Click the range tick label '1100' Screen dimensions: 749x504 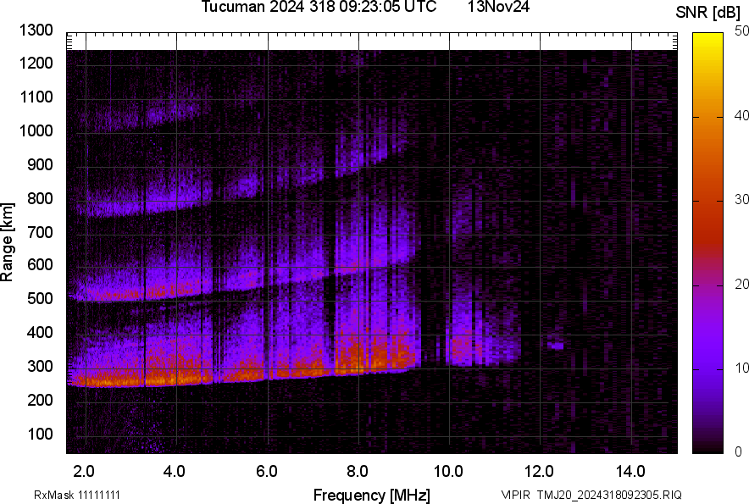point(36,97)
